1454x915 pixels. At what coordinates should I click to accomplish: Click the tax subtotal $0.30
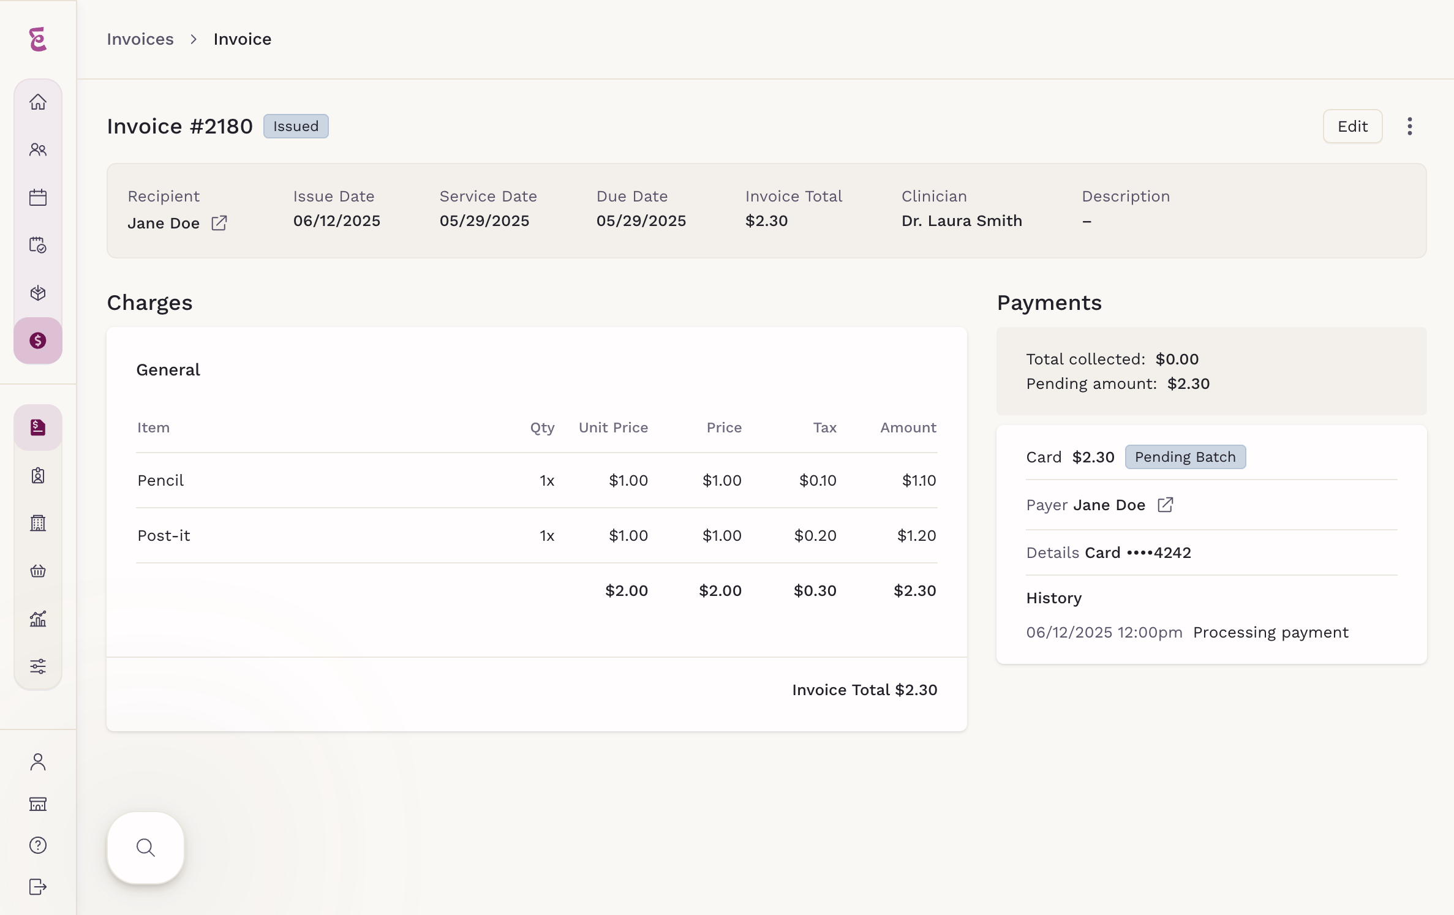pos(815,590)
